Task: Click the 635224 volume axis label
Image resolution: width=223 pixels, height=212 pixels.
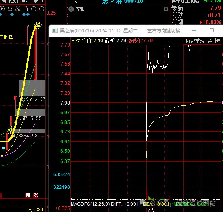Action: click(62, 174)
